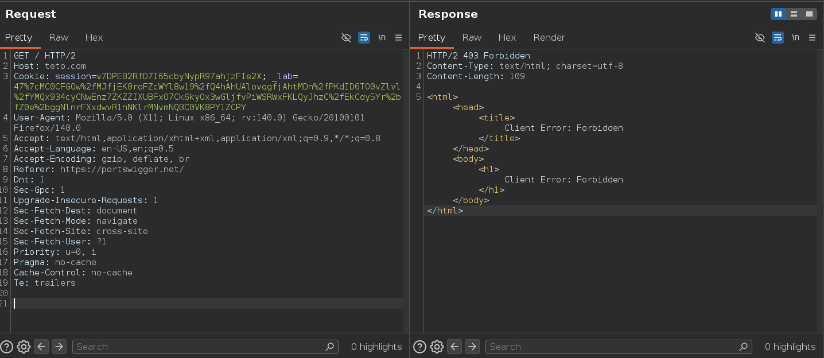Select side-by-side layout view icon
The image size is (824, 358).
pyautogui.click(x=779, y=14)
